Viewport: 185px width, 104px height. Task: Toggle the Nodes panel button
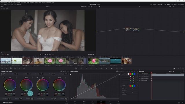[x=167, y=4]
